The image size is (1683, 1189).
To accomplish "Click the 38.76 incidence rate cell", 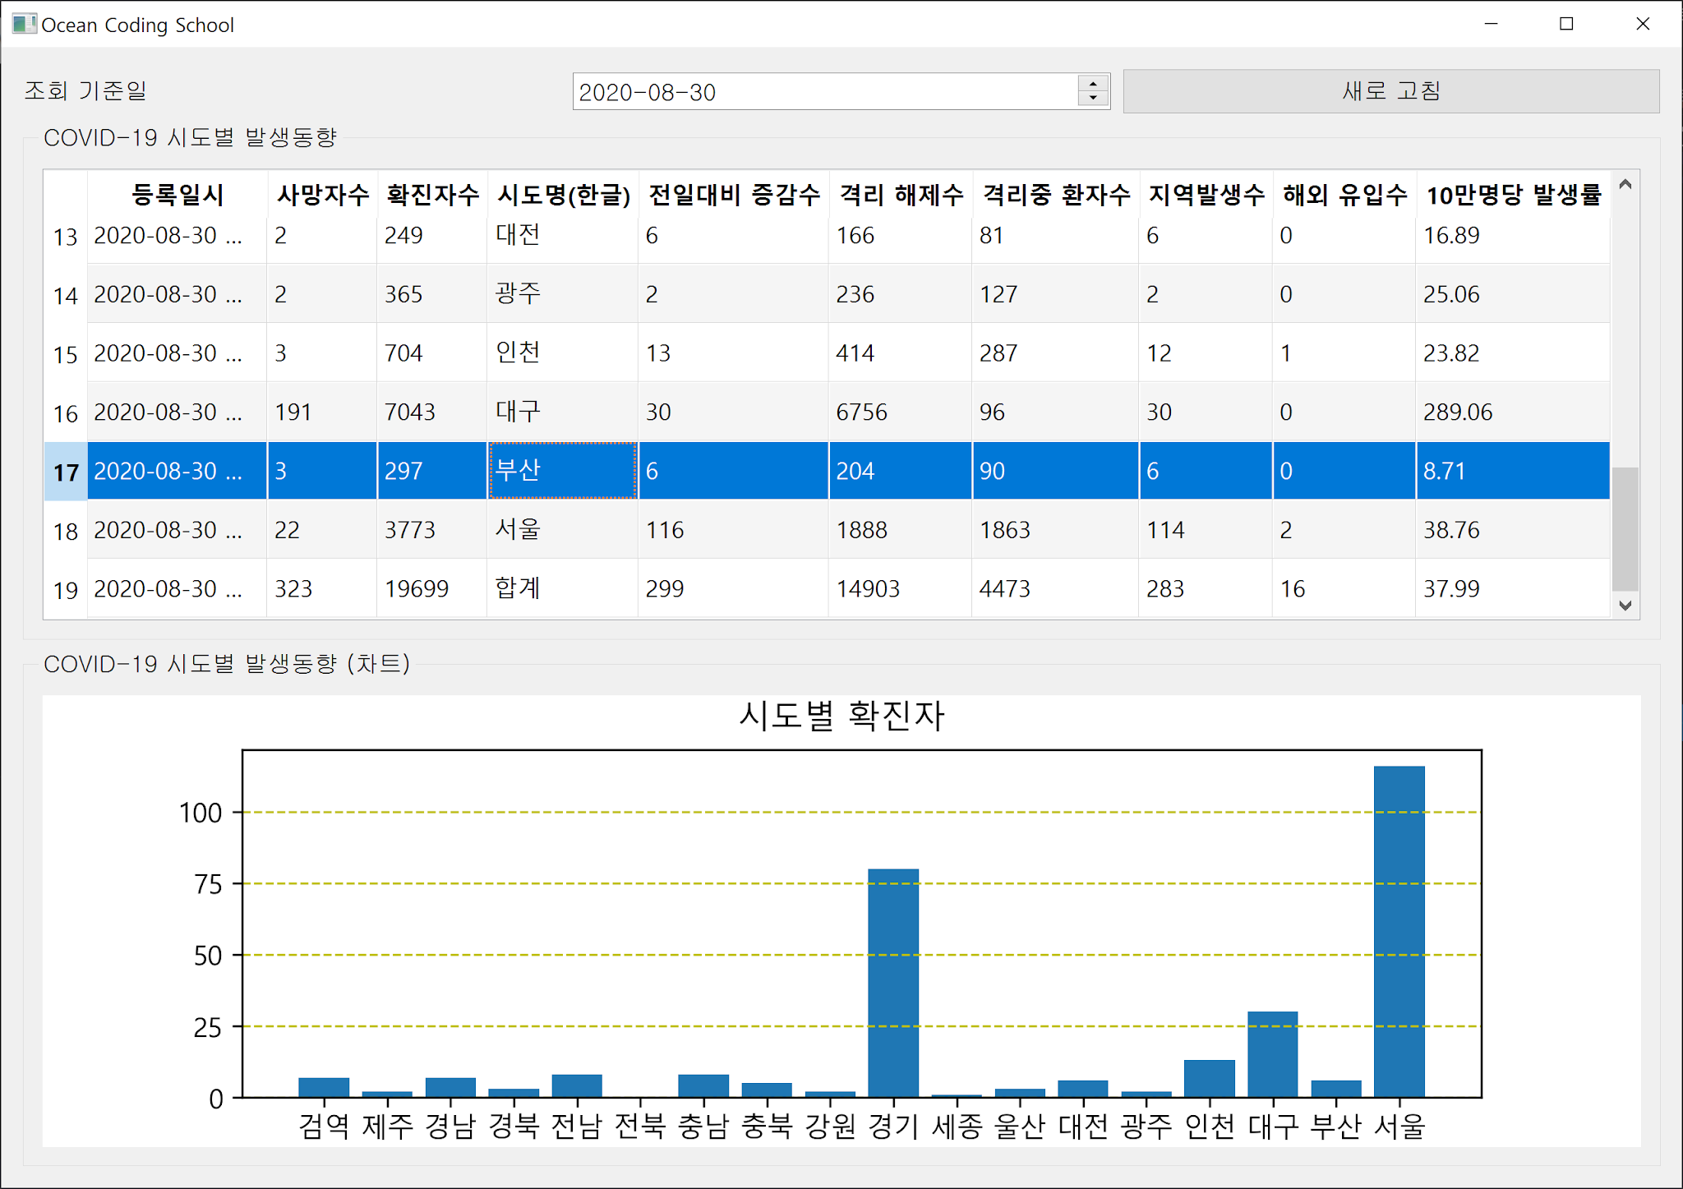I will (x=1513, y=530).
